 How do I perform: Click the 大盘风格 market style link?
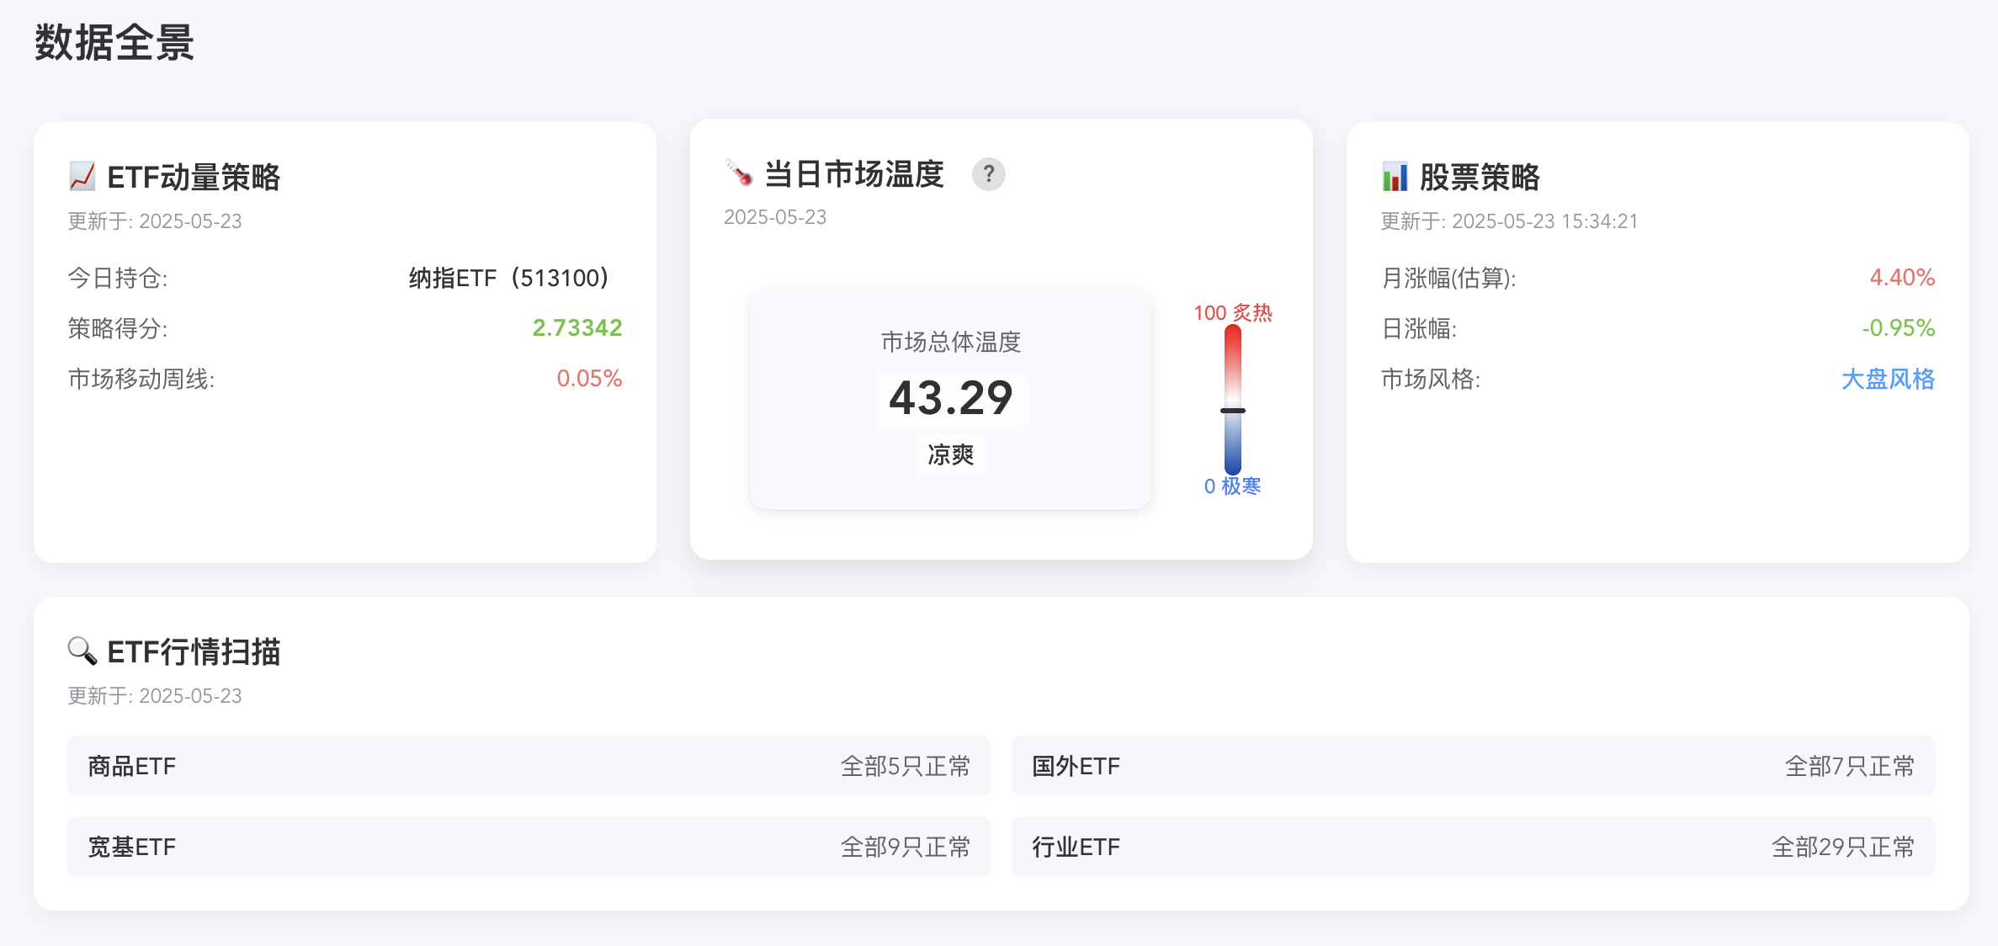point(1887,379)
